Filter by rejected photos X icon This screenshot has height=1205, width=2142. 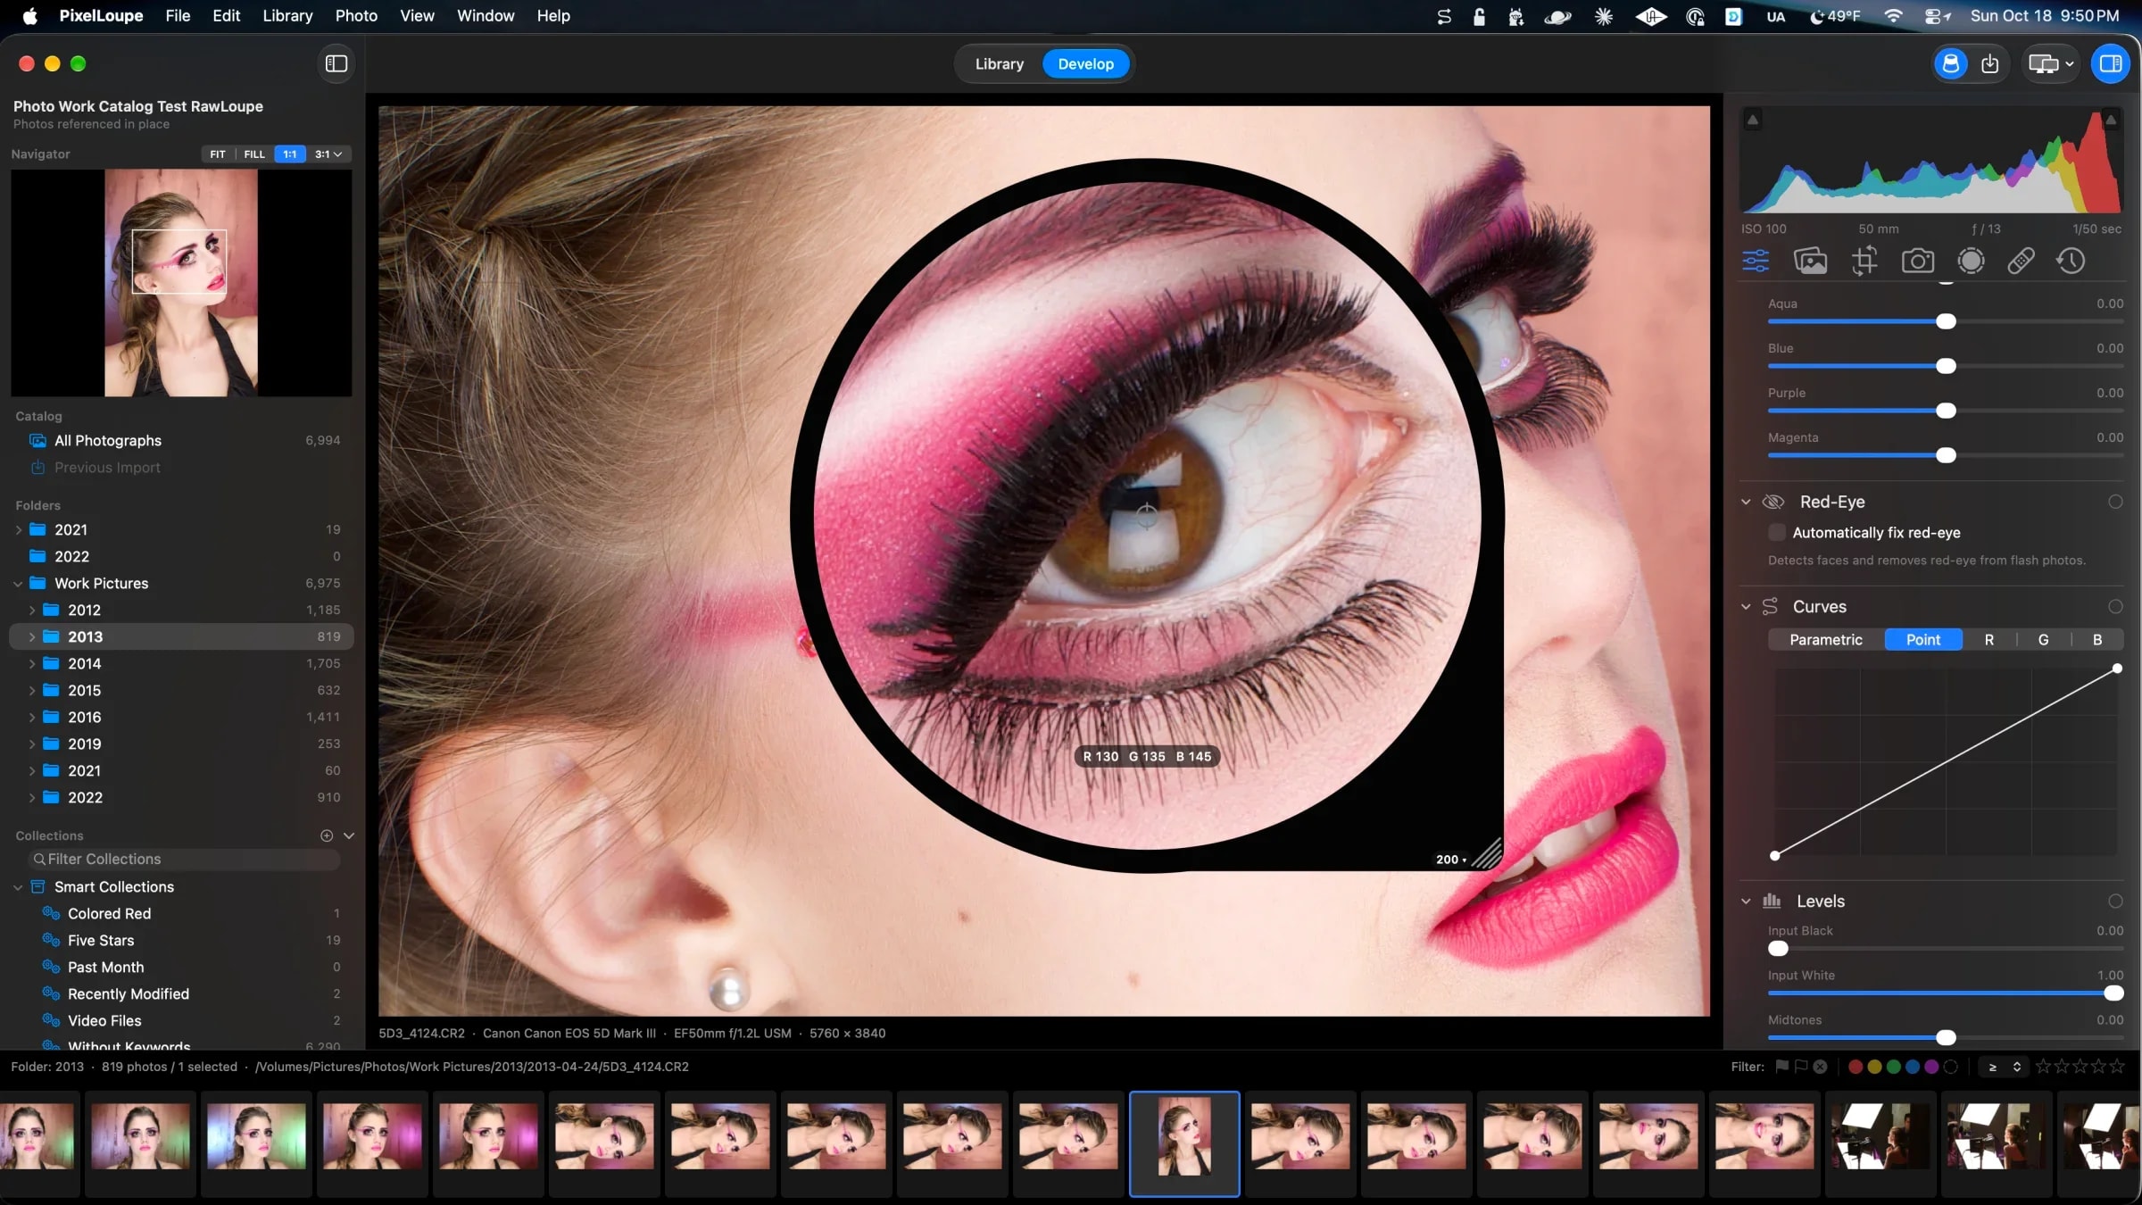1820,1066
